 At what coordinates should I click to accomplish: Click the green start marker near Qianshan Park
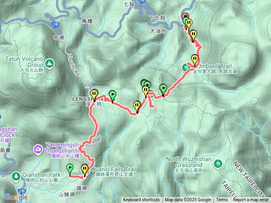(x=70, y=170)
